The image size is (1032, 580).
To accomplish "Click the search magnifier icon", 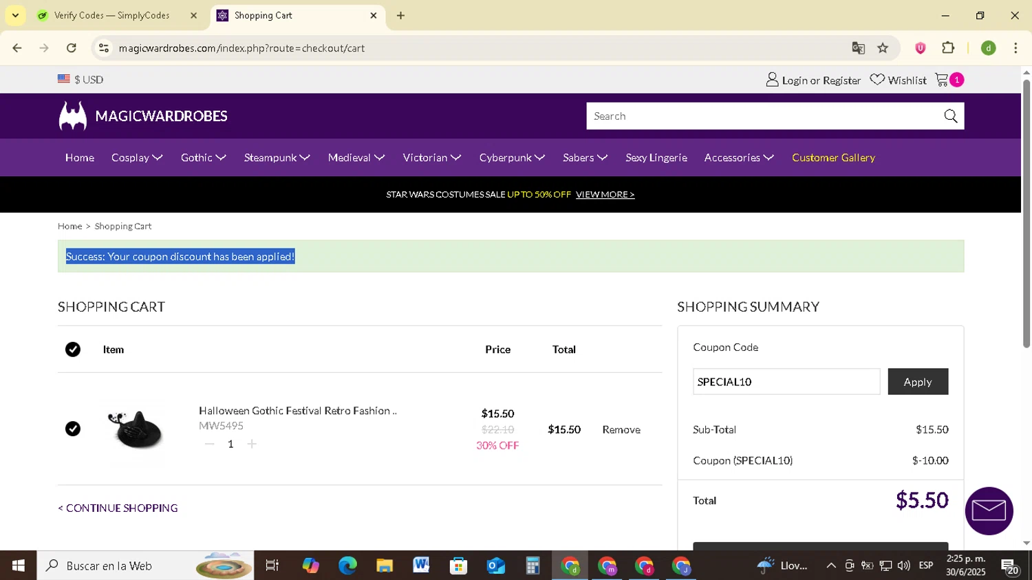I will (950, 116).
